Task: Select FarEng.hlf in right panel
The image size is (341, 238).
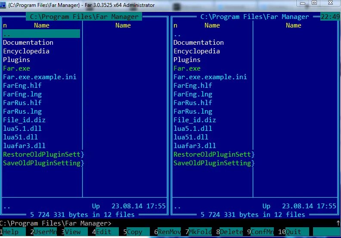Action: 193,85
